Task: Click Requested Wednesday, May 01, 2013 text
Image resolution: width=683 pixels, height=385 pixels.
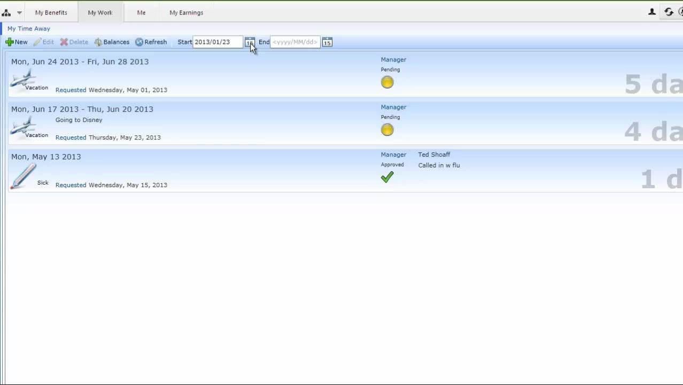Action: 111,90
